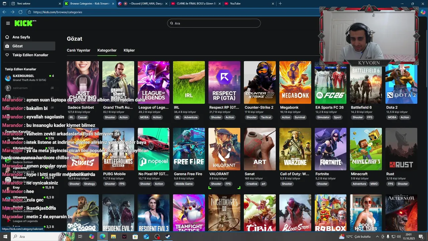Image resolution: width=428 pixels, height=241 pixels.
Task: Open Takip Edilen Kanallar sidebar item
Action: click(x=30, y=55)
